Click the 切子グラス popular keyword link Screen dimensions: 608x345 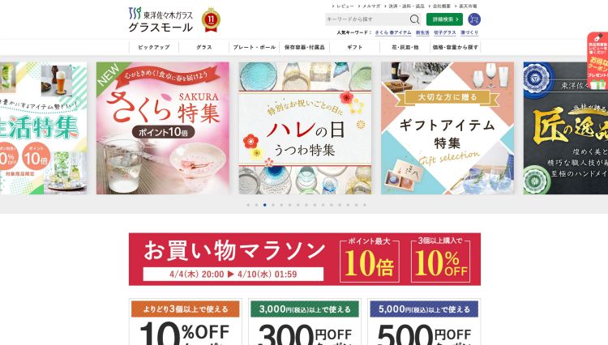(445, 33)
